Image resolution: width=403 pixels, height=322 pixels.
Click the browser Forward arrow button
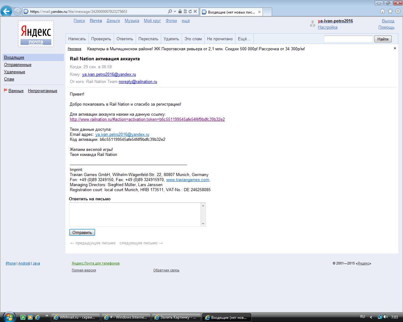coord(17,12)
